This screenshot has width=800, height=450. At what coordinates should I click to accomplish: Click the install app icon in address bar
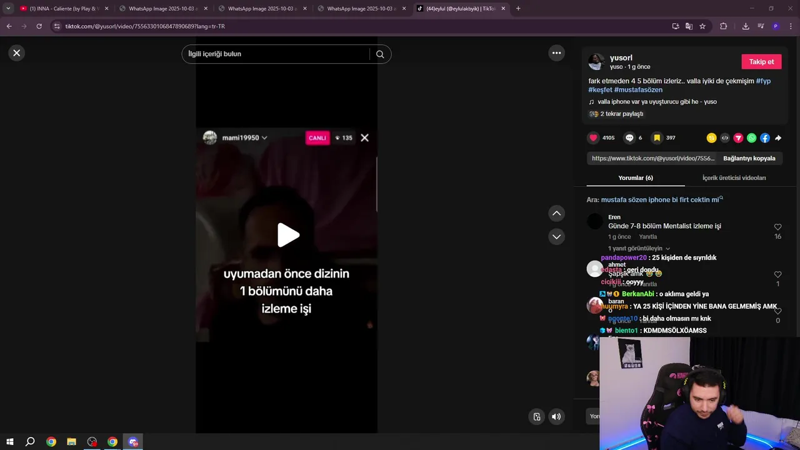point(676,26)
